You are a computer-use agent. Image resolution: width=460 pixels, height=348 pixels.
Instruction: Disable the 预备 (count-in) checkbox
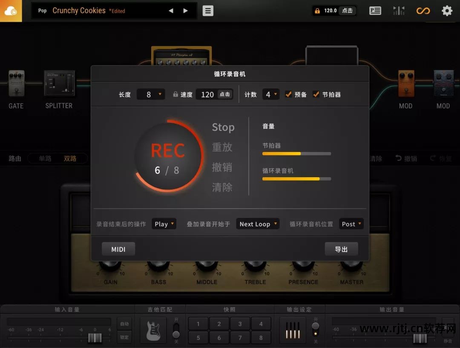pyautogui.click(x=288, y=94)
